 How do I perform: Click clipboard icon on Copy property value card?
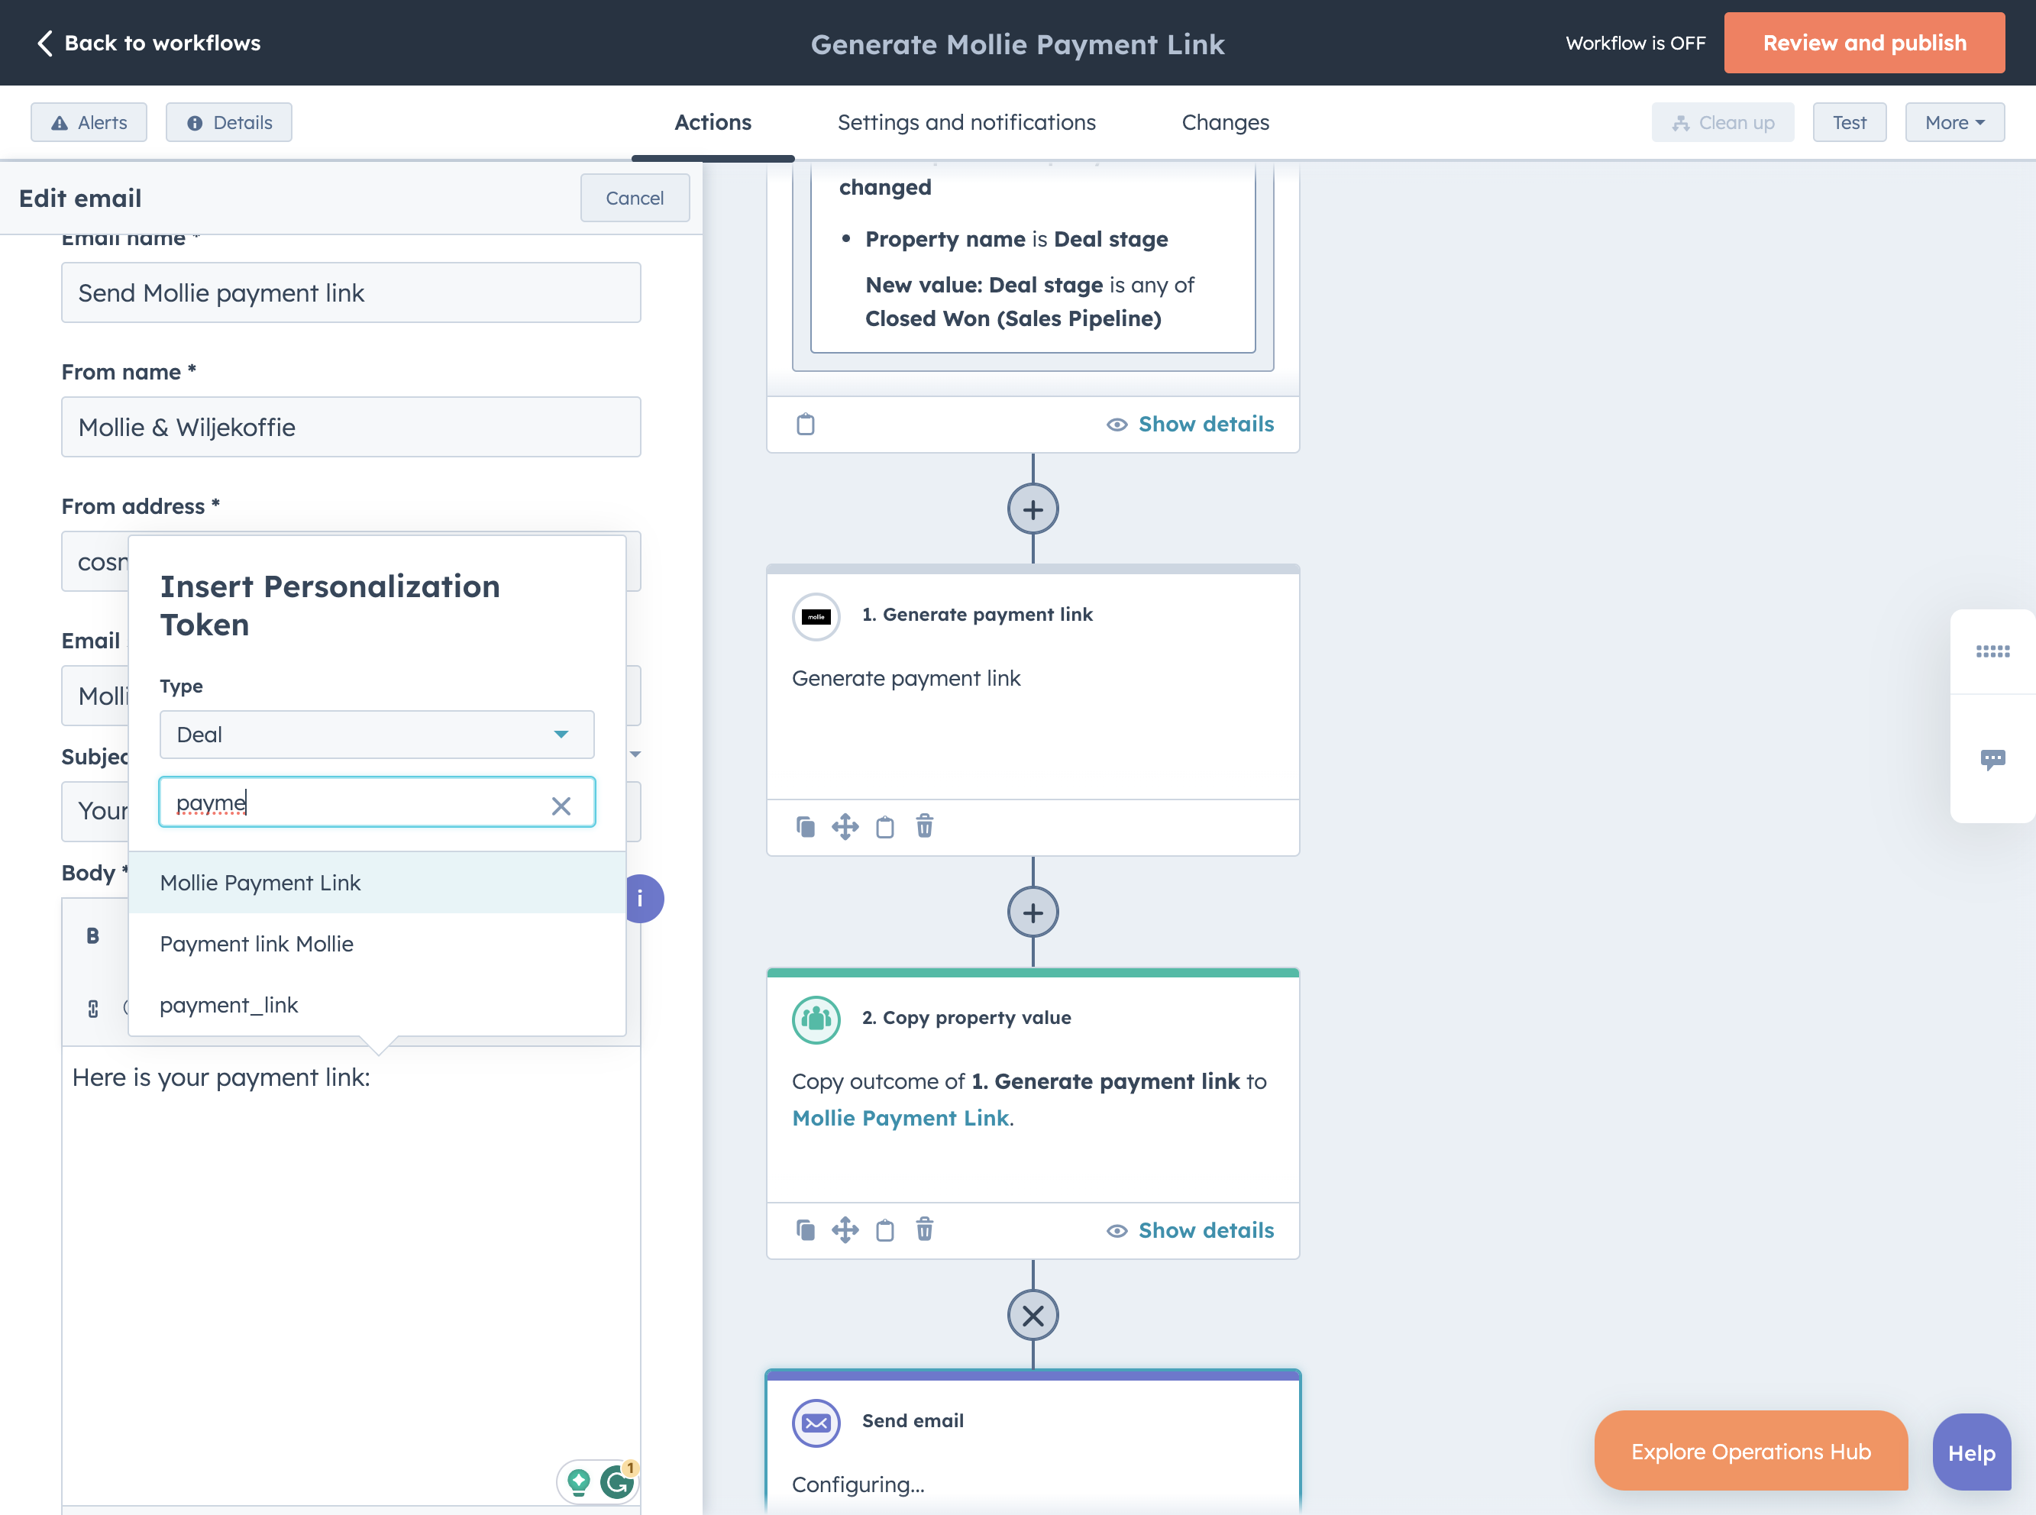884,1229
